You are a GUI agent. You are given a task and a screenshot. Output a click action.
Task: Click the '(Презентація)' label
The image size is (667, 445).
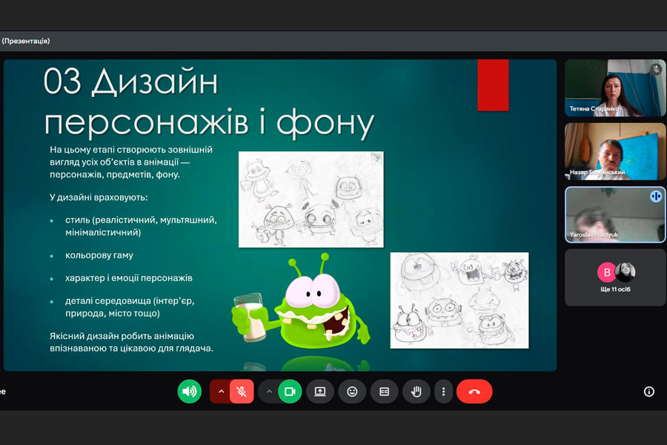26,41
